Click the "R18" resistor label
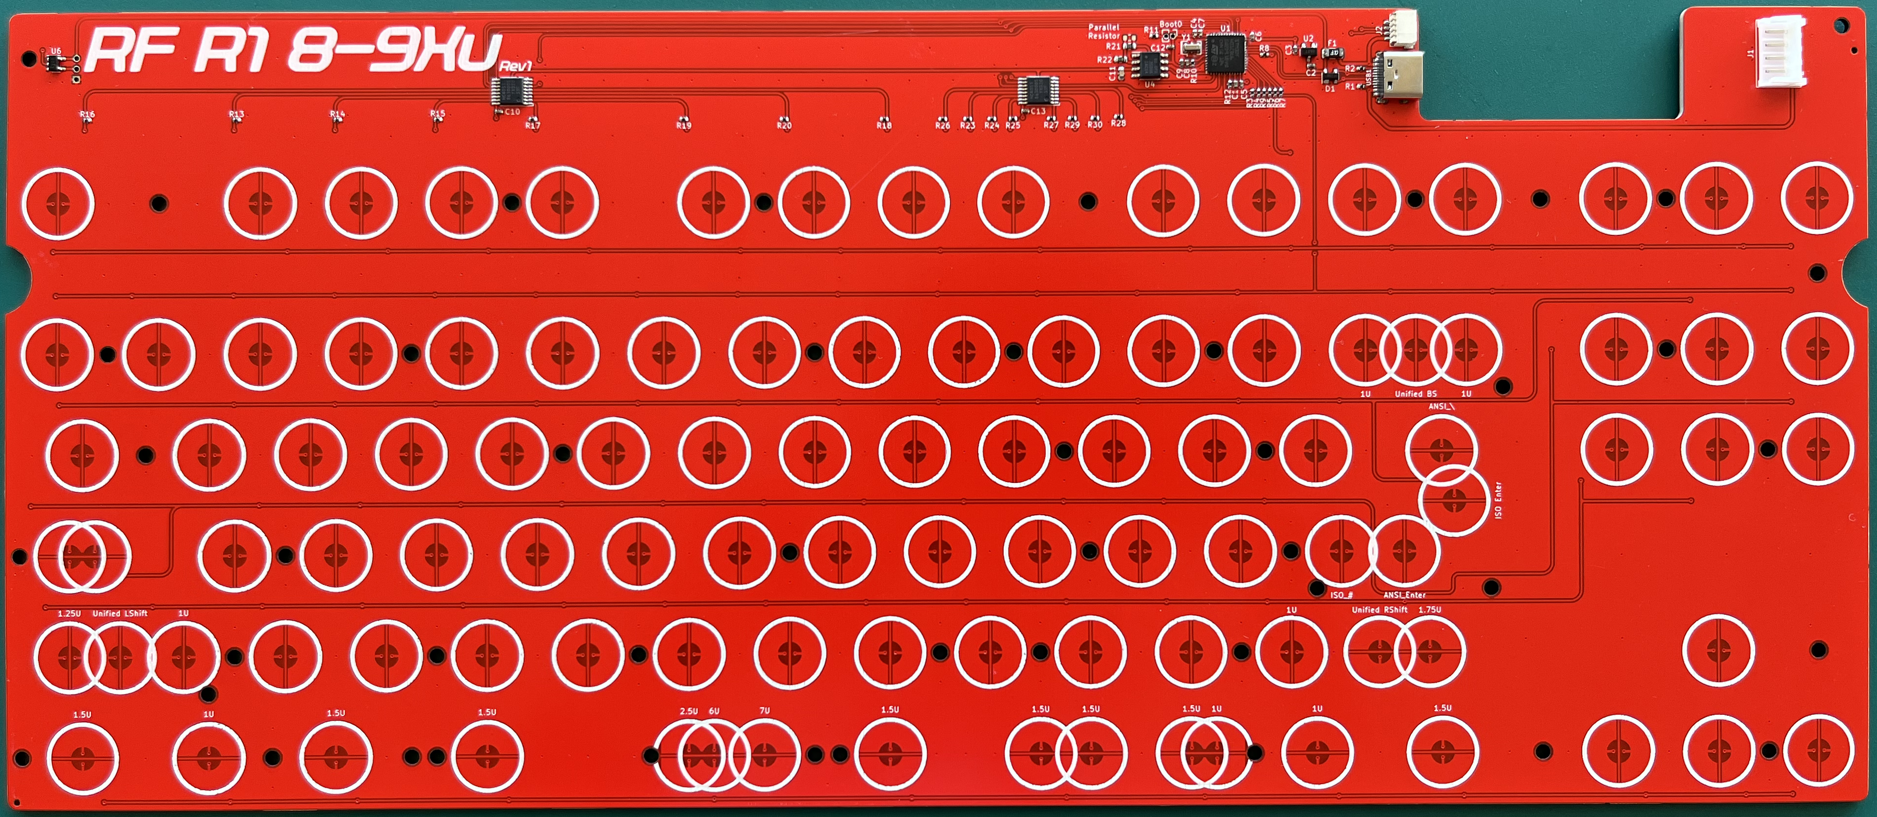This screenshot has width=1877, height=817. (884, 126)
